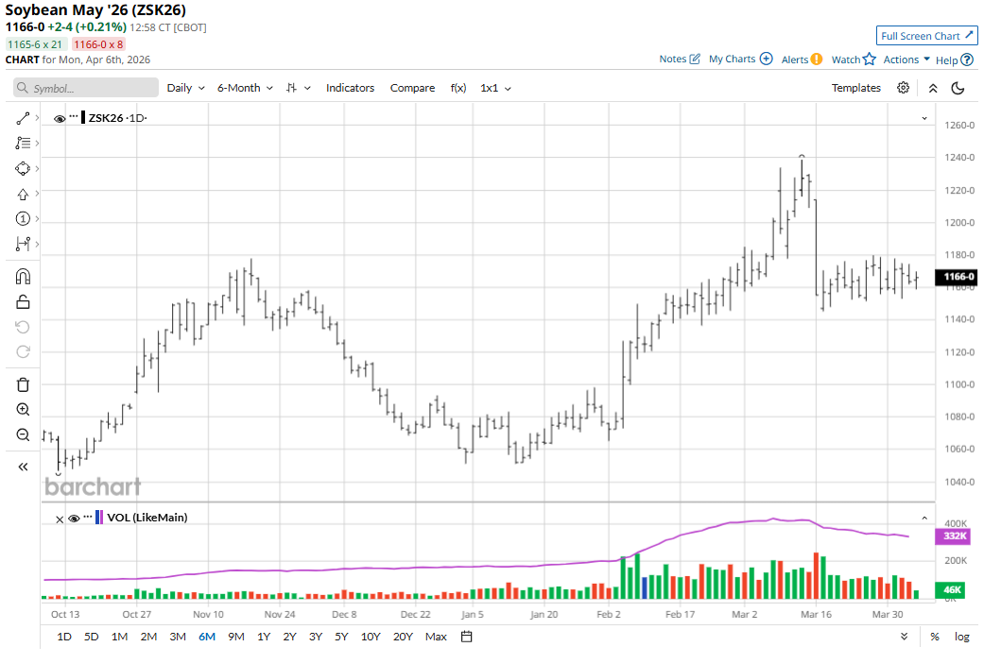Toggle magnet snap mode
The height and width of the screenshot is (664, 1001).
23,276
